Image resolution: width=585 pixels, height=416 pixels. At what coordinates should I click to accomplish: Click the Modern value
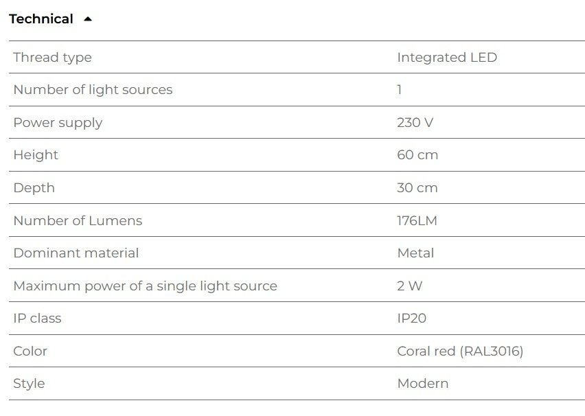tap(423, 384)
